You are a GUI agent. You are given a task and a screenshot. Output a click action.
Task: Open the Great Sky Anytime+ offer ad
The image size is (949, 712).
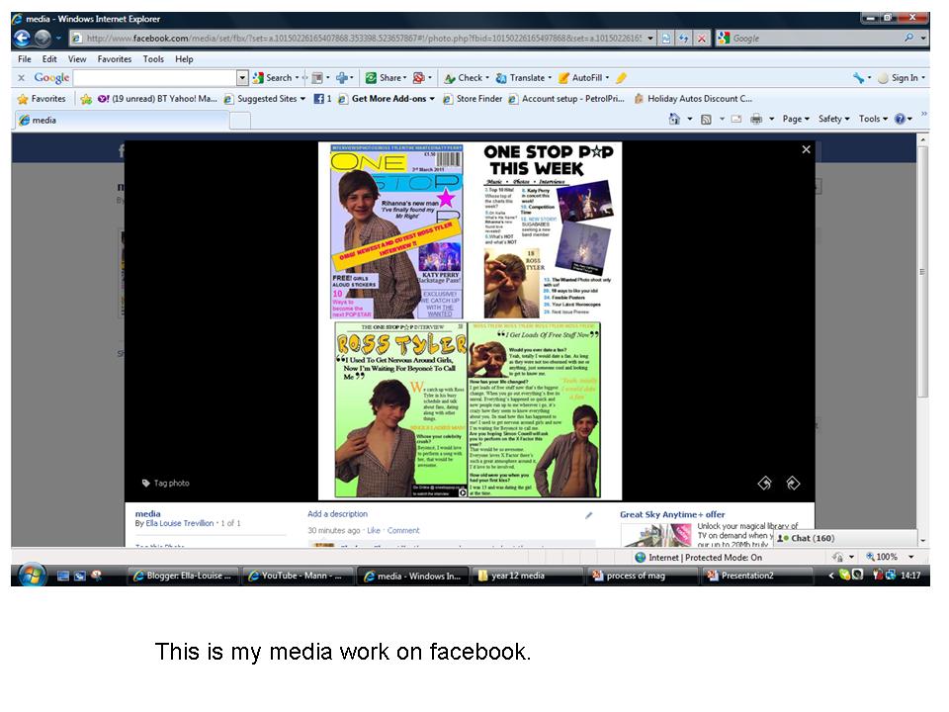(672, 514)
